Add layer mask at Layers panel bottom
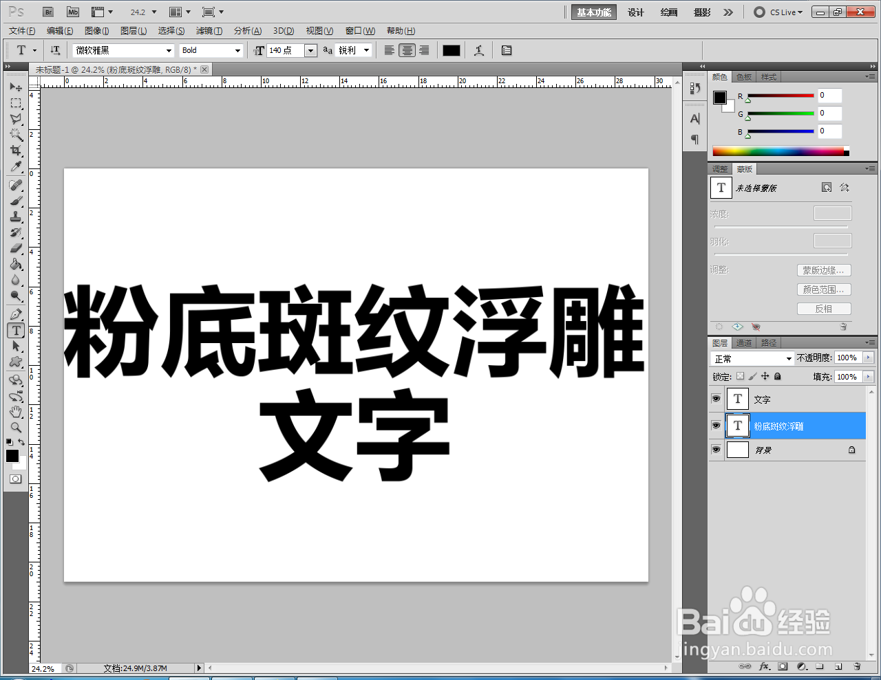 click(783, 666)
